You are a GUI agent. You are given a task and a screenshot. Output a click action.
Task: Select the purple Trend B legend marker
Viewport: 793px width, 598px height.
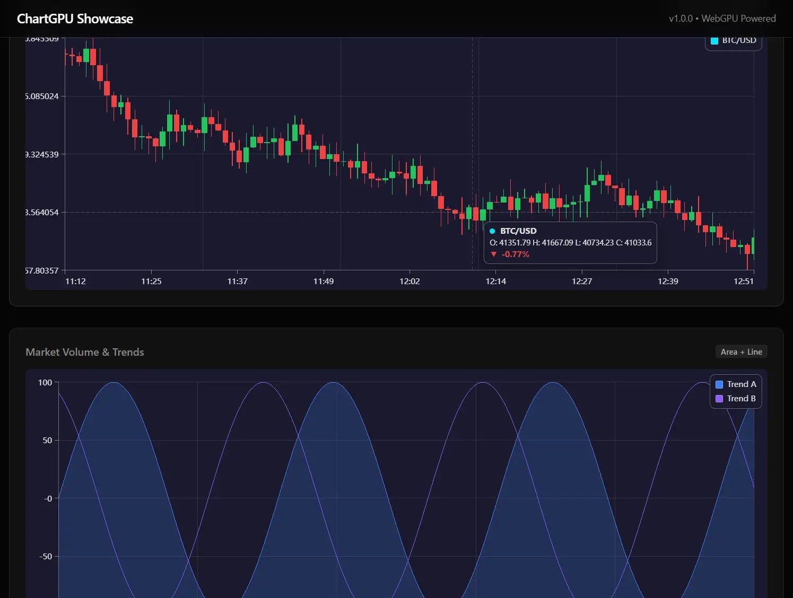[x=719, y=398]
